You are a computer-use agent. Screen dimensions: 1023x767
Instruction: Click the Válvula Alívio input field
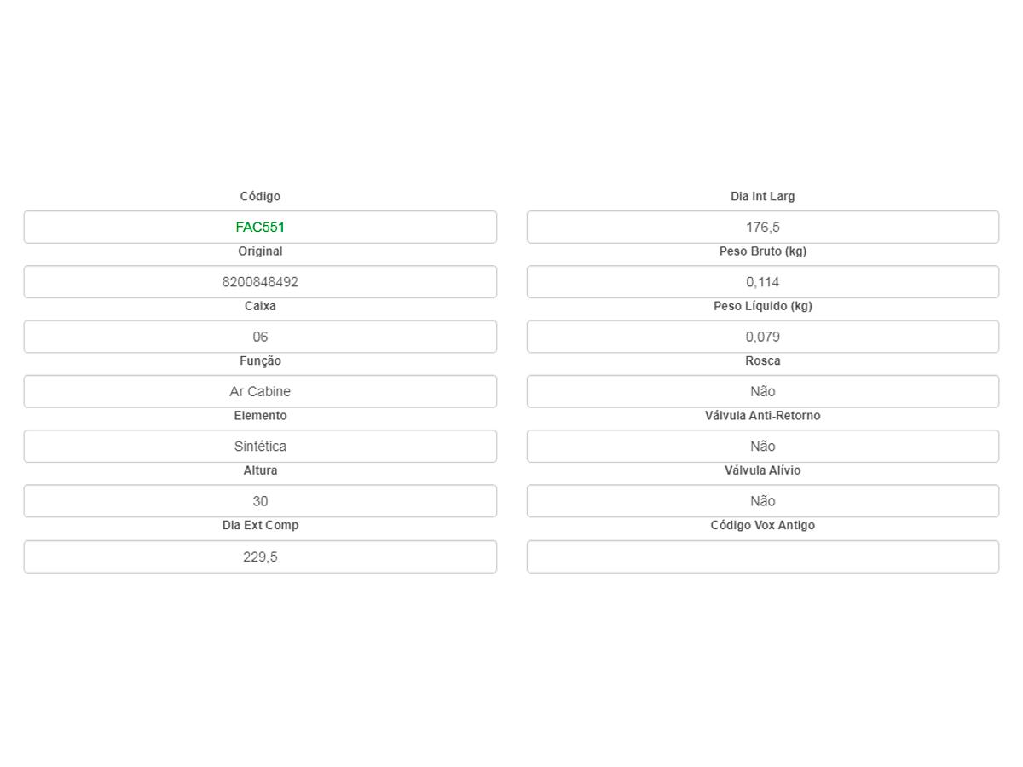(x=762, y=501)
